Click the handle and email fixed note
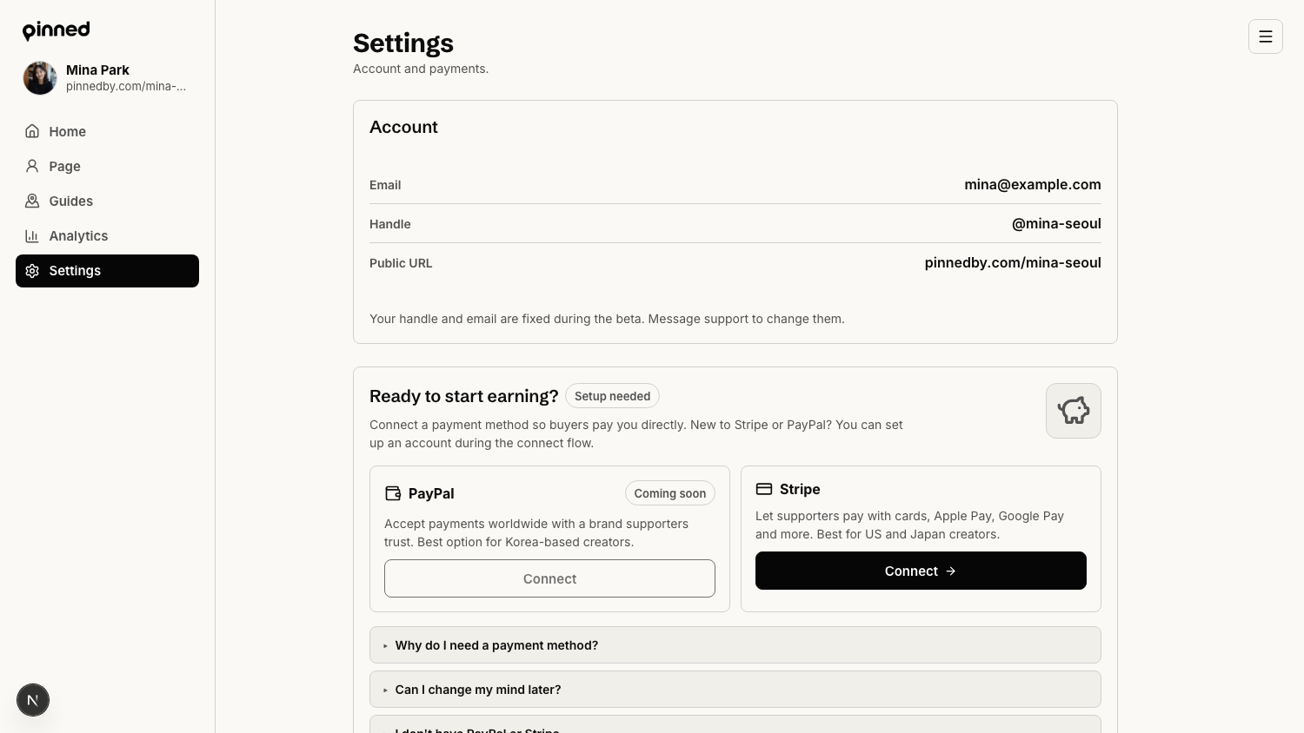This screenshot has height=733, width=1304. coord(607,319)
